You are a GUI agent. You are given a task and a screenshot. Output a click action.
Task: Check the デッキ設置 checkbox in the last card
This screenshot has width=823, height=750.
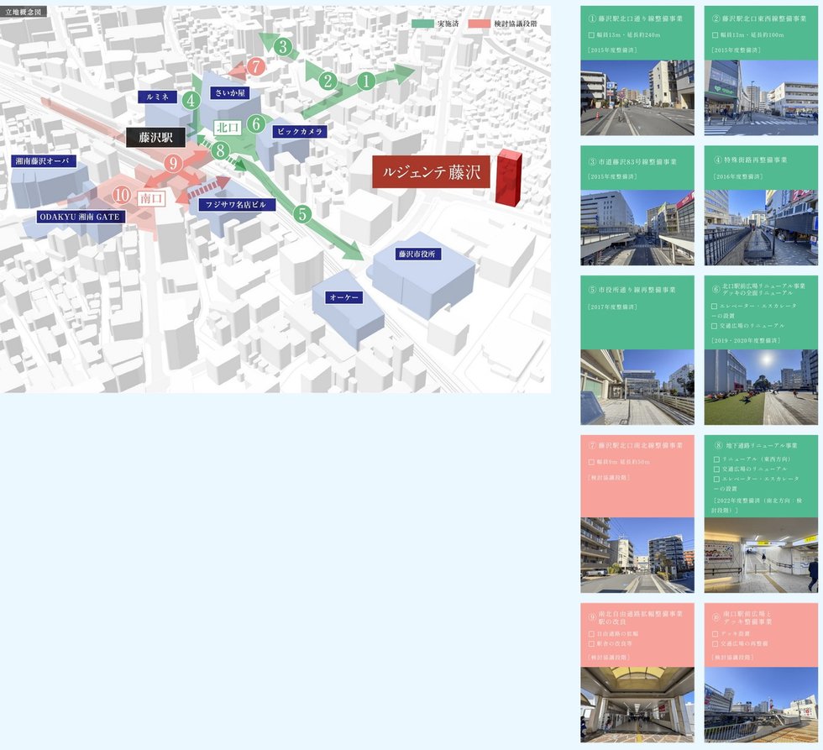(x=716, y=633)
